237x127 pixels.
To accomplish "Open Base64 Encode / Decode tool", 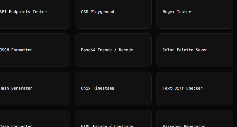I will point(113,50).
